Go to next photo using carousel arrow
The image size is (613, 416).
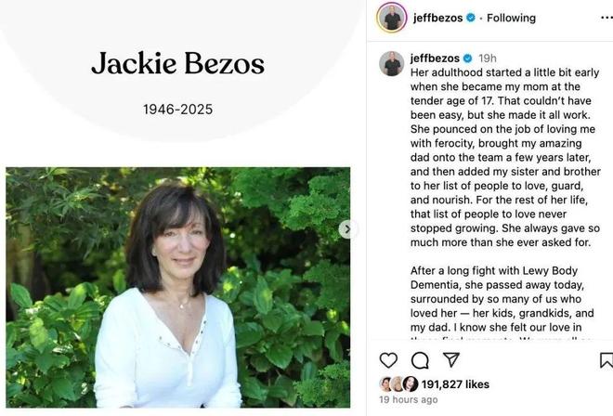(347, 228)
